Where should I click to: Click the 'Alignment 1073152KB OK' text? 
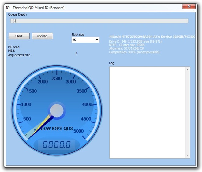tap(127, 48)
